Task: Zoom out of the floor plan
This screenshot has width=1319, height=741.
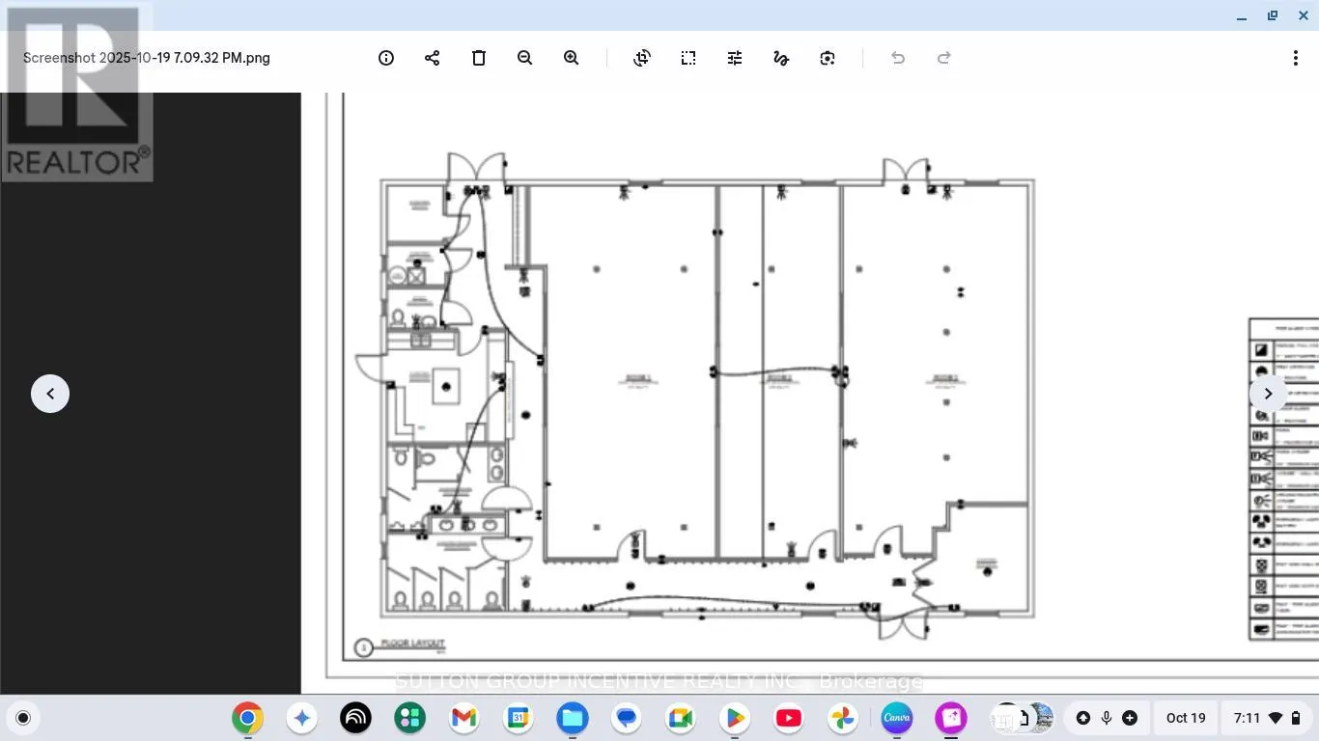Action: pos(525,58)
